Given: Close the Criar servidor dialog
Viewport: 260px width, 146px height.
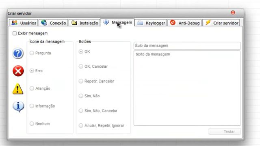Looking at the screenshot, I should click(x=233, y=13).
